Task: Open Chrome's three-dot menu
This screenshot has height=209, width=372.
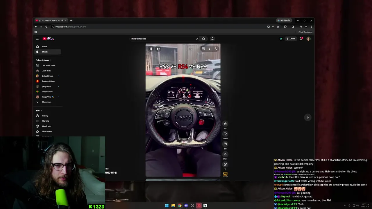Action: click(x=311, y=27)
